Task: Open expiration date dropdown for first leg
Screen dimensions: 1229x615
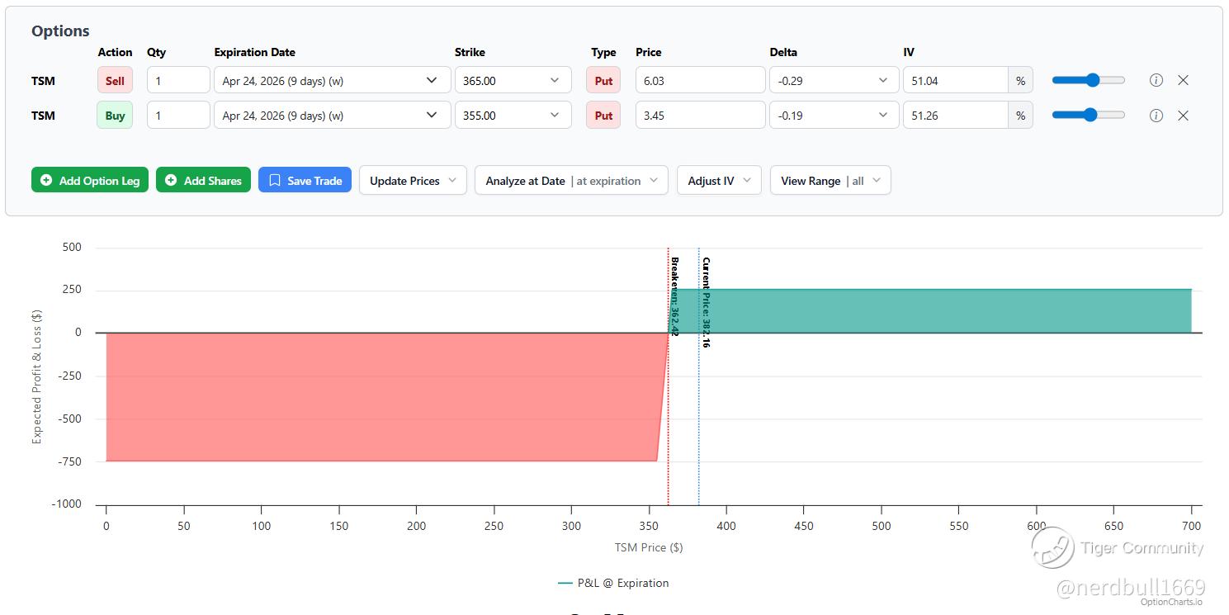Action: coord(332,80)
